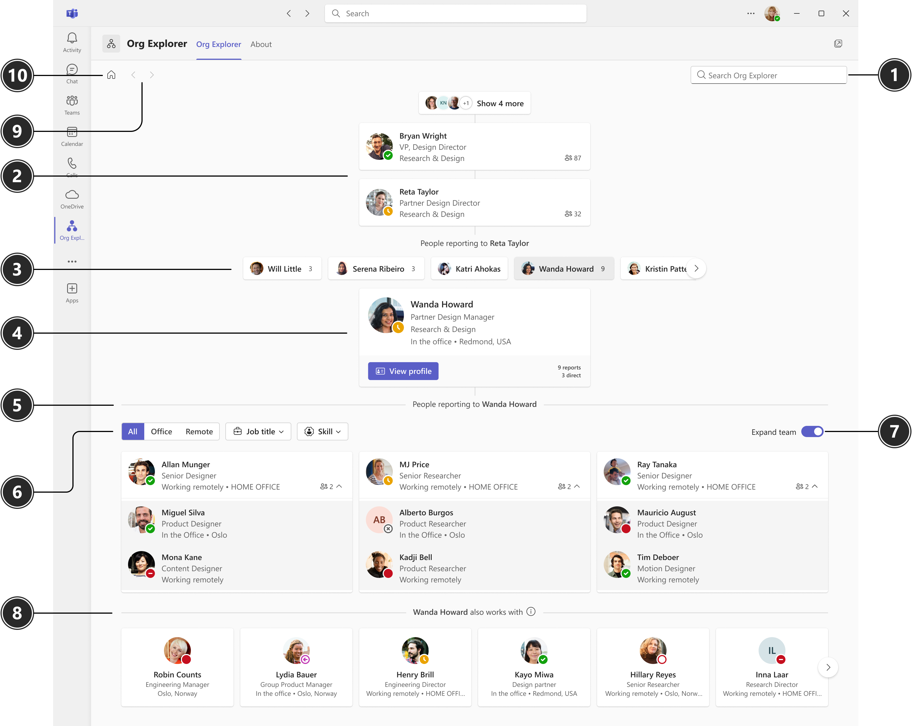Pop out Org Explorer into a new window
Screen dimensions: 912x726
[x=839, y=43]
